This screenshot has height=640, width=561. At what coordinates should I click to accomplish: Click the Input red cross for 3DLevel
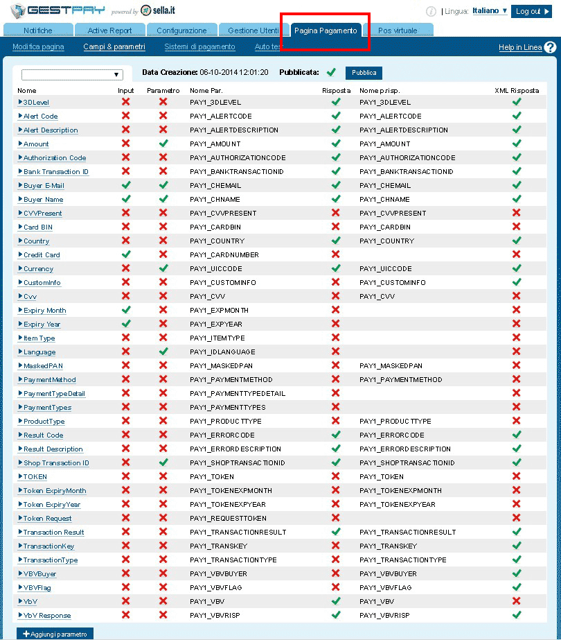(125, 102)
